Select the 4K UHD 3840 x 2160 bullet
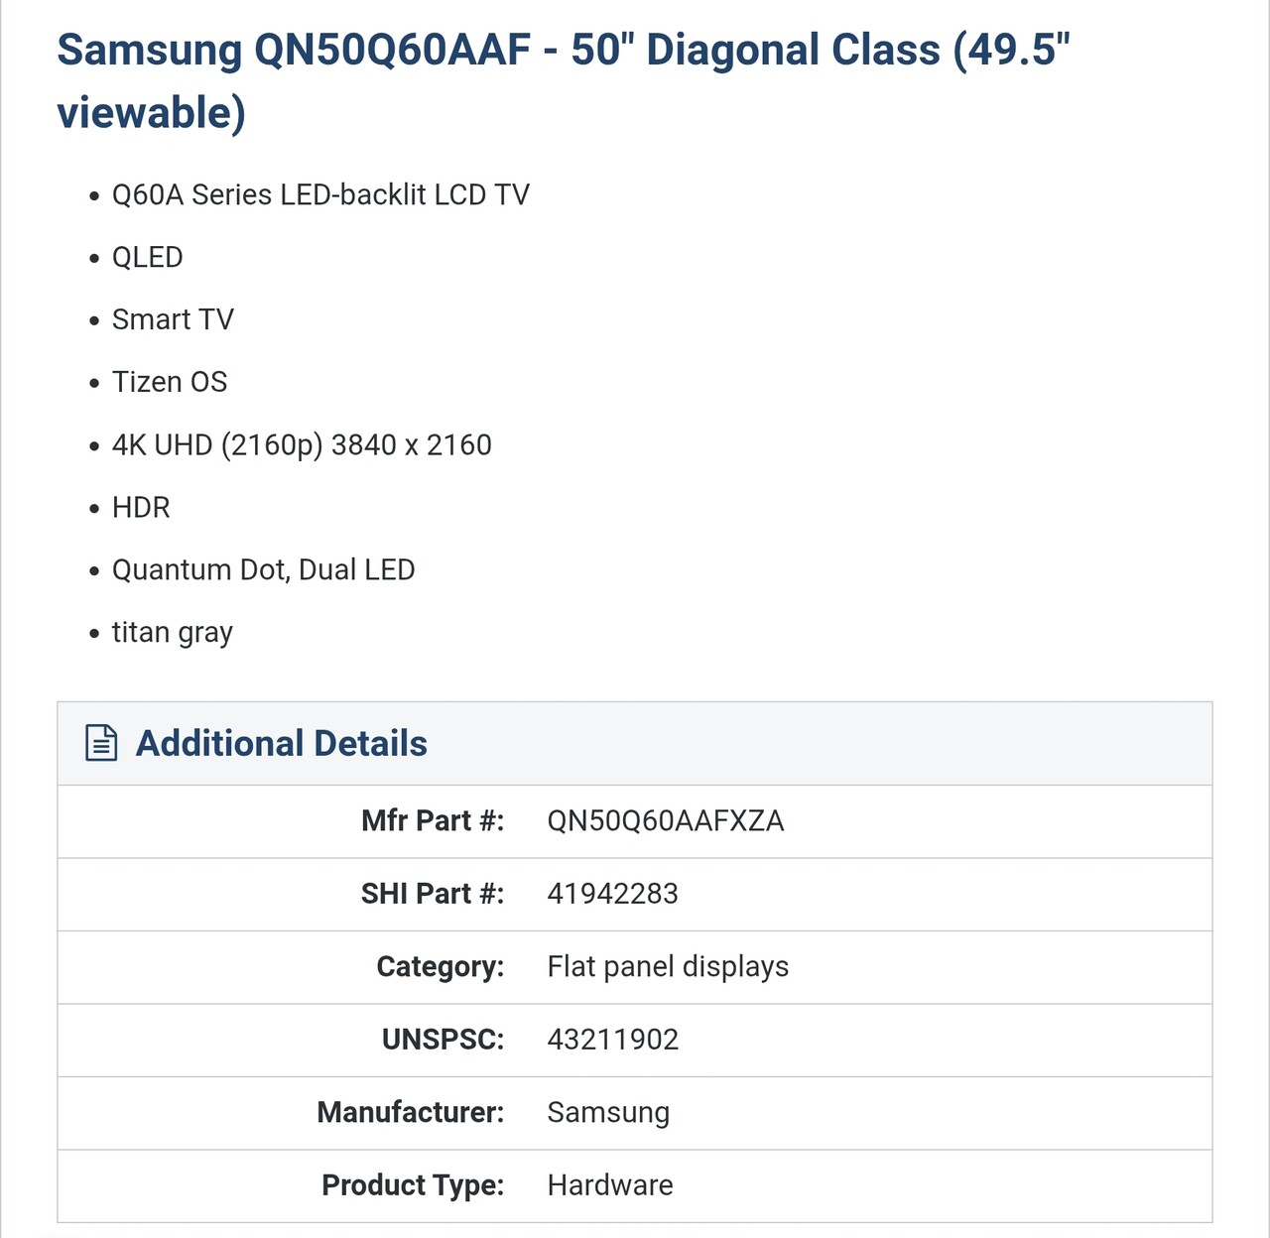Image resolution: width=1270 pixels, height=1238 pixels. coord(302,444)
